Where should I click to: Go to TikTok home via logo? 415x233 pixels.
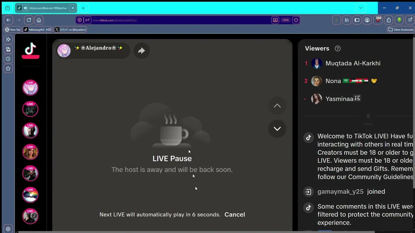coord(30,51)
